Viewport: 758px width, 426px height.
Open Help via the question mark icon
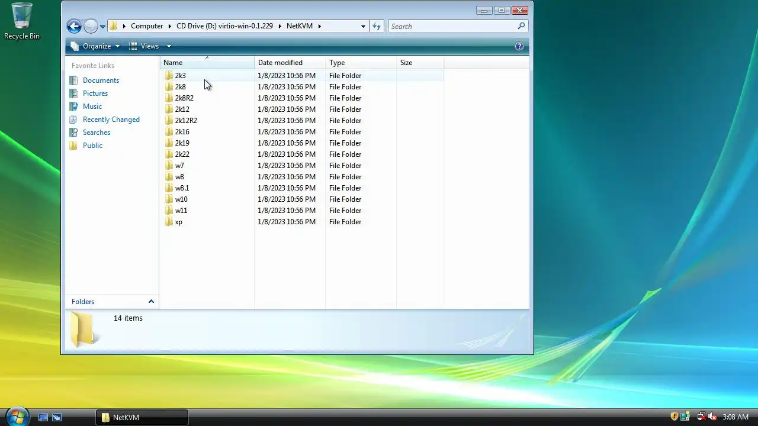pos(519,46)
